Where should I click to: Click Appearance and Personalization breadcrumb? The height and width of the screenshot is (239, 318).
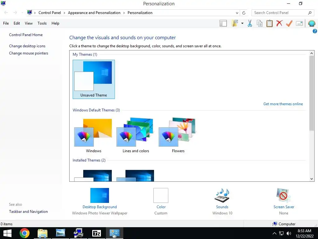(94, 13)
